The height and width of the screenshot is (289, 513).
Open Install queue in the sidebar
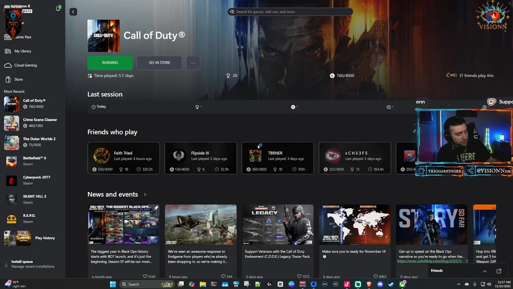pyautogui.click(x=32, y=264)
